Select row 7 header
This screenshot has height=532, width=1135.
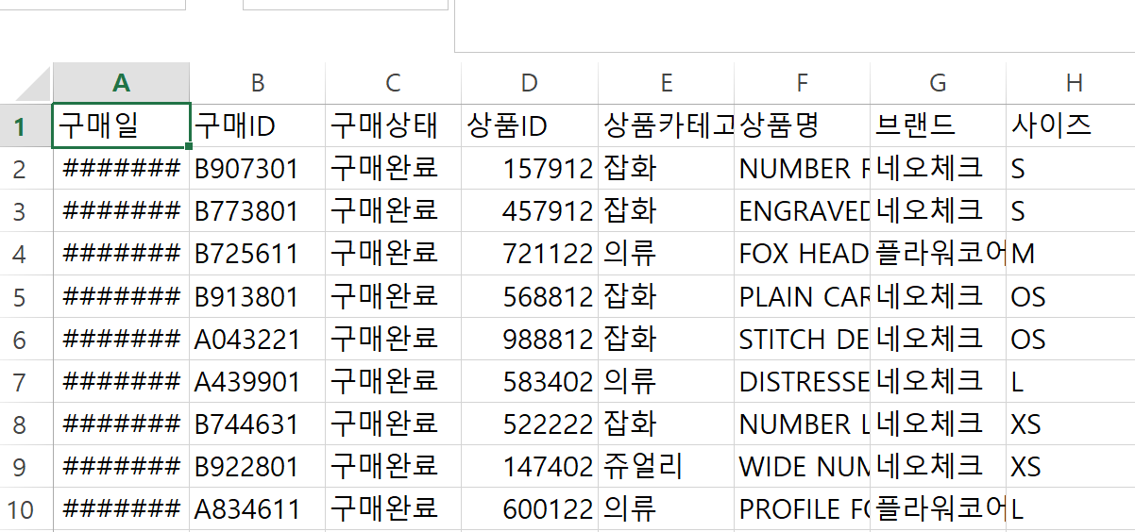tap(26, 381)
